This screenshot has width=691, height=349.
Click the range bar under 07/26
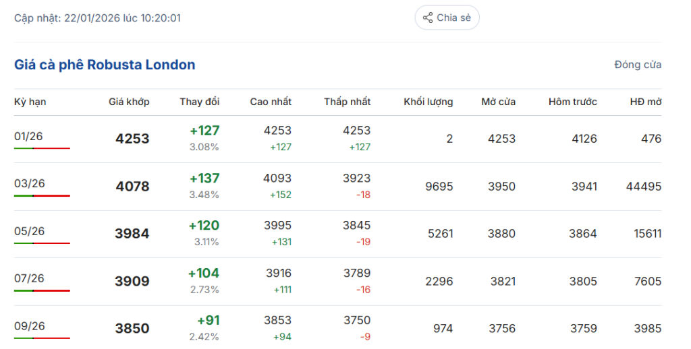tap(42, 290)
